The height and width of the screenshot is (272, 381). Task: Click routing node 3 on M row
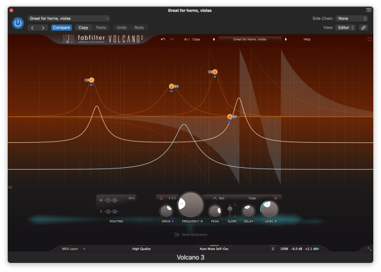(x=114, y=201)
